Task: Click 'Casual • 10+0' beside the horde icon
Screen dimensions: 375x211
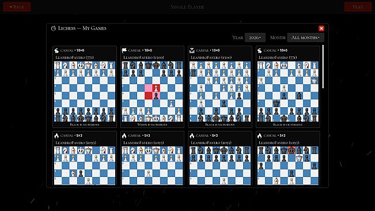Action: (208, 51)
